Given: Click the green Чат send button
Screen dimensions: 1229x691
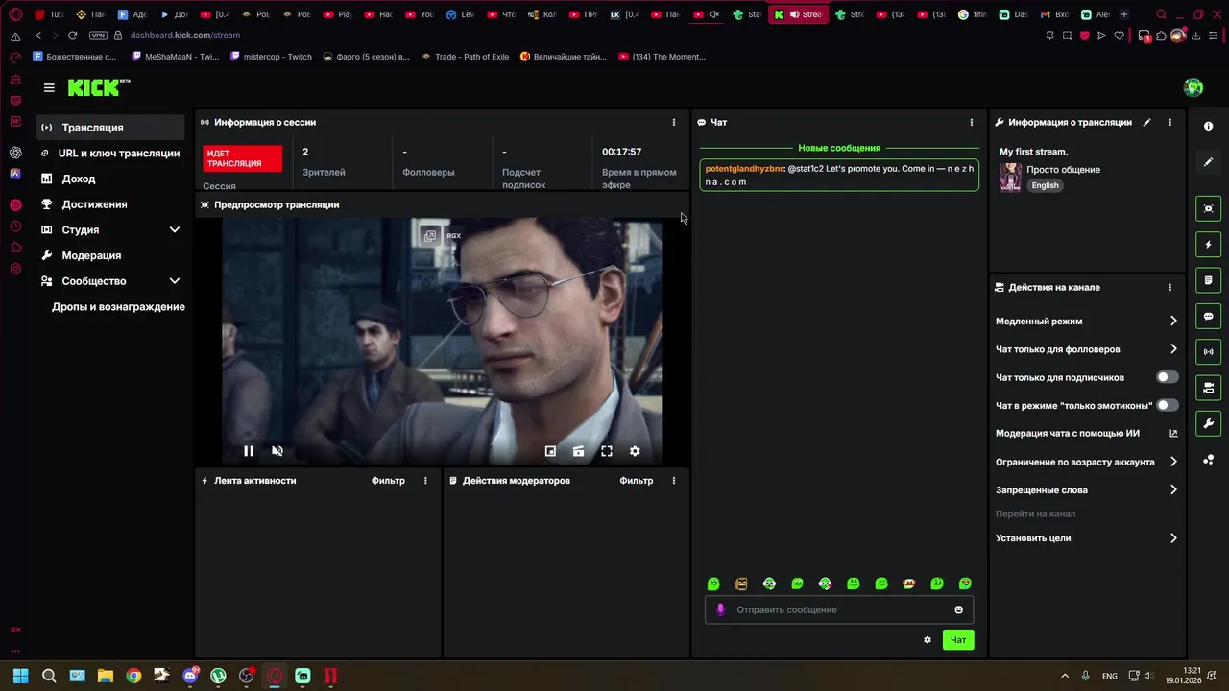Looking at the screenshot, I should (x=958, y=640).
